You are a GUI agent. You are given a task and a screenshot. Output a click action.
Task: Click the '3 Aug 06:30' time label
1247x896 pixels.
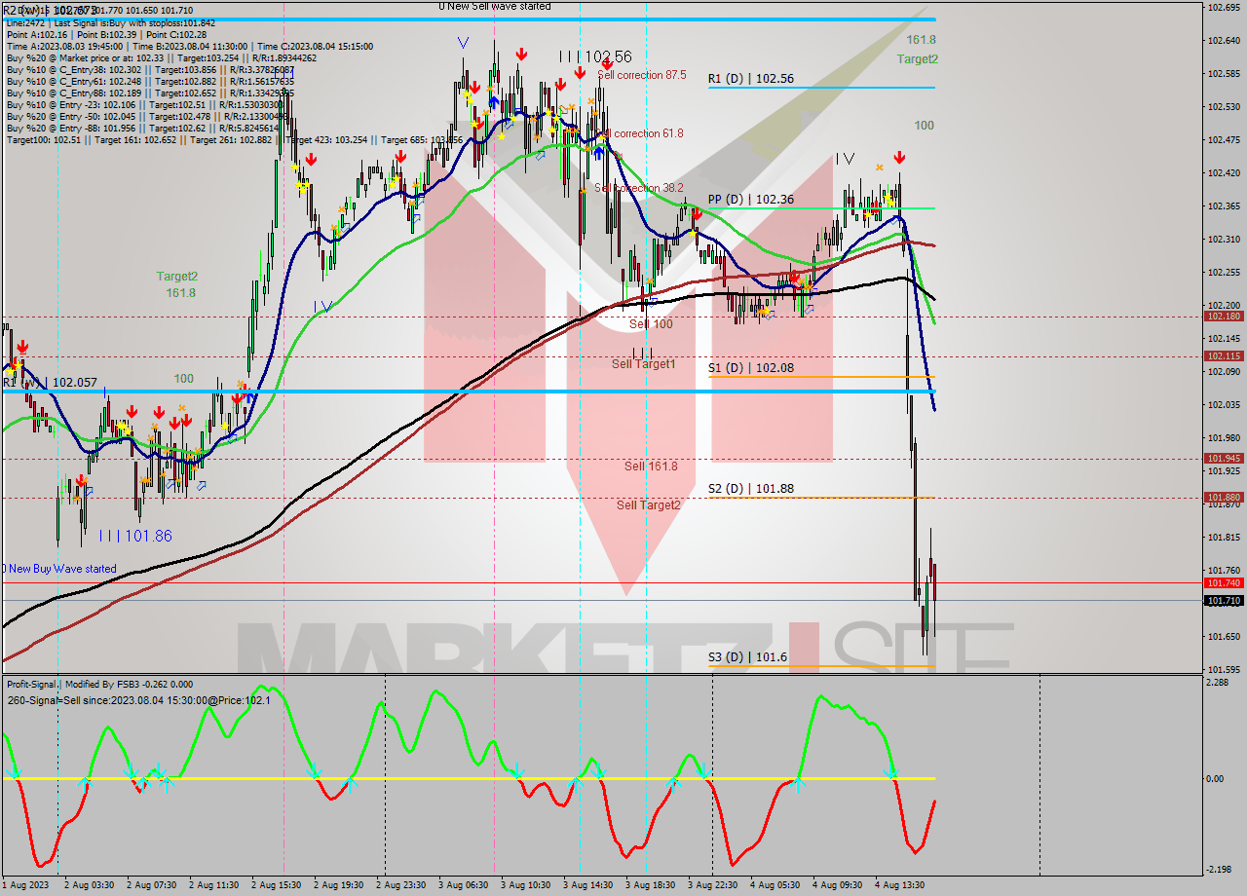[x=463, y=885]
